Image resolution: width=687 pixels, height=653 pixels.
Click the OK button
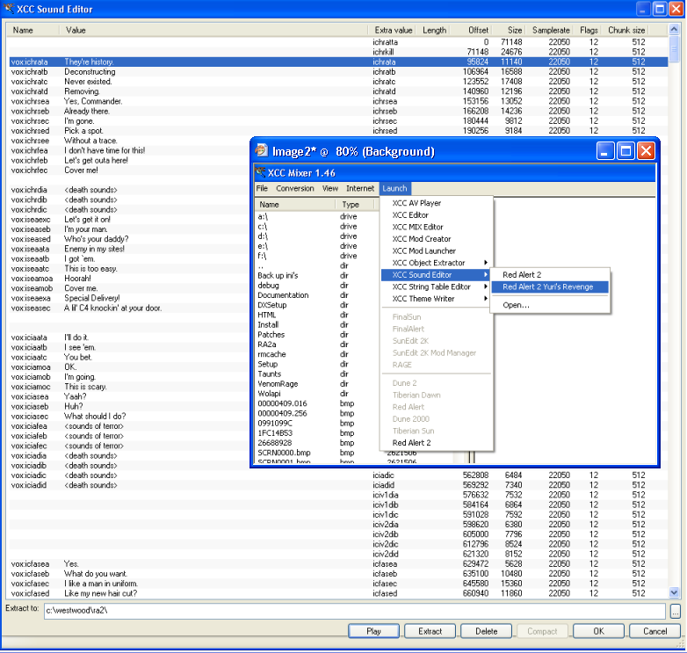598,631
